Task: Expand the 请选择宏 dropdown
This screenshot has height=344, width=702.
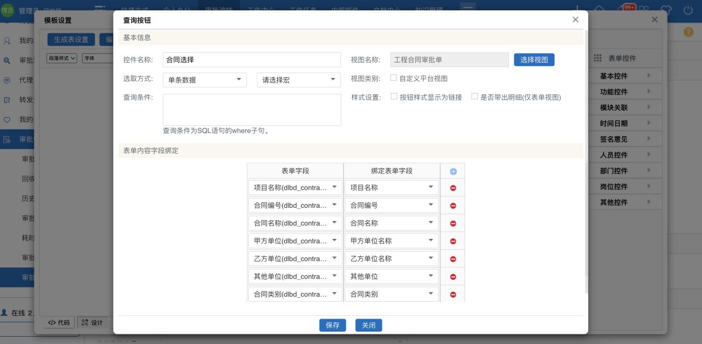Action: (x=298, y=80)
